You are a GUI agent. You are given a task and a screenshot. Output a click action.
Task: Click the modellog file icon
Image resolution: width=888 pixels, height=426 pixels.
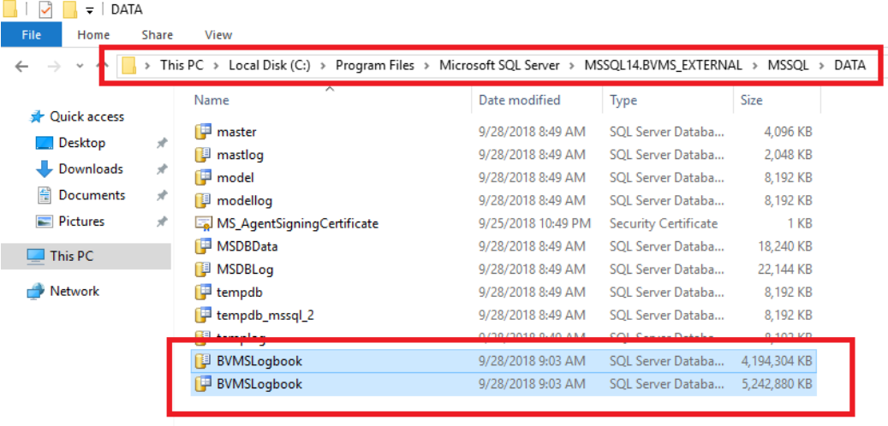203,199
